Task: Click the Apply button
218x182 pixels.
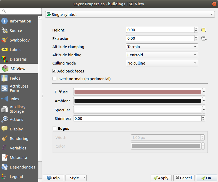Action: pyautogui.click(x=161, y=178)
